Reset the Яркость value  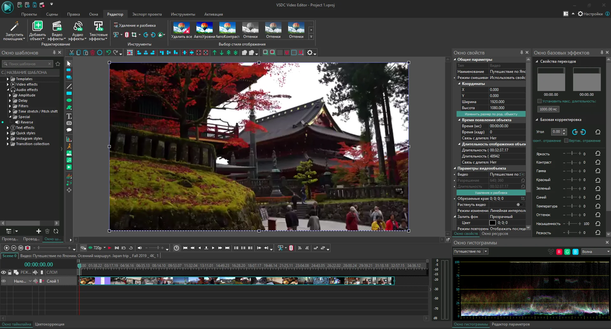[598, 154]
